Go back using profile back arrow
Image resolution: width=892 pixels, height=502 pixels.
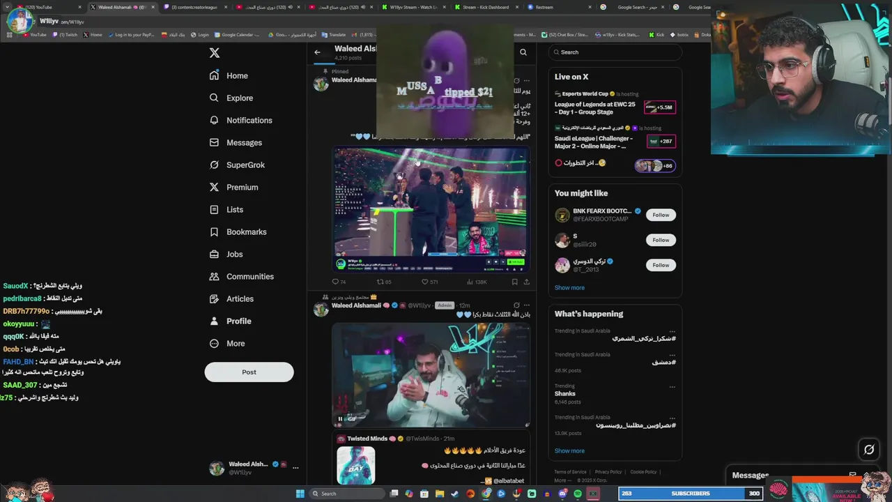tap(317, 52)
